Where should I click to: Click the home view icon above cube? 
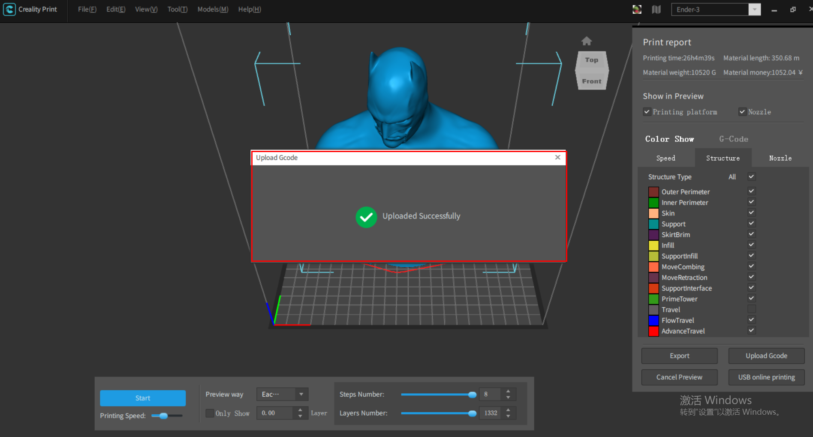coord(586,41)
